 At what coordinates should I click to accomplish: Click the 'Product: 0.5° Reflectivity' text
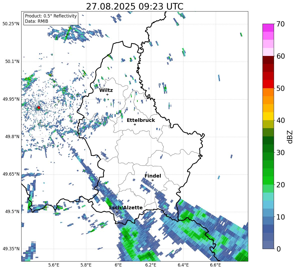pyautogui.click(x=51, y=16)
